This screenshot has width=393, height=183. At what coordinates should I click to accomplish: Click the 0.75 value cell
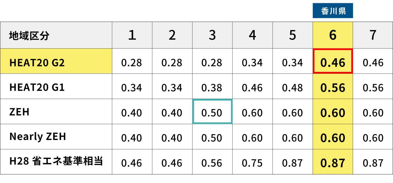(x=252, y=163)
